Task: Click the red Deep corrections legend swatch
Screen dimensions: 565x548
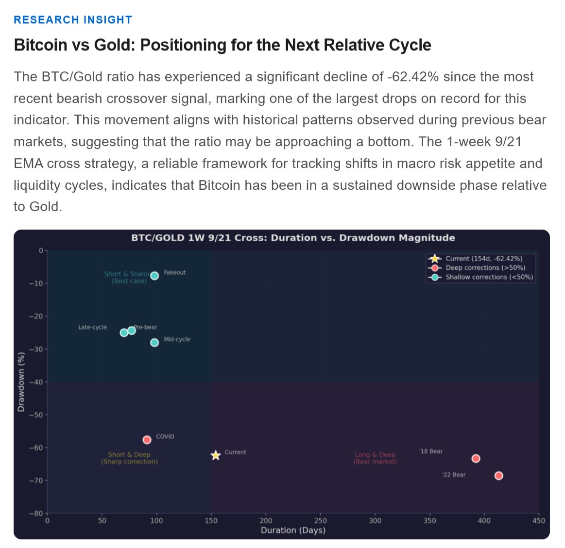Action: [x=435, y=268]
